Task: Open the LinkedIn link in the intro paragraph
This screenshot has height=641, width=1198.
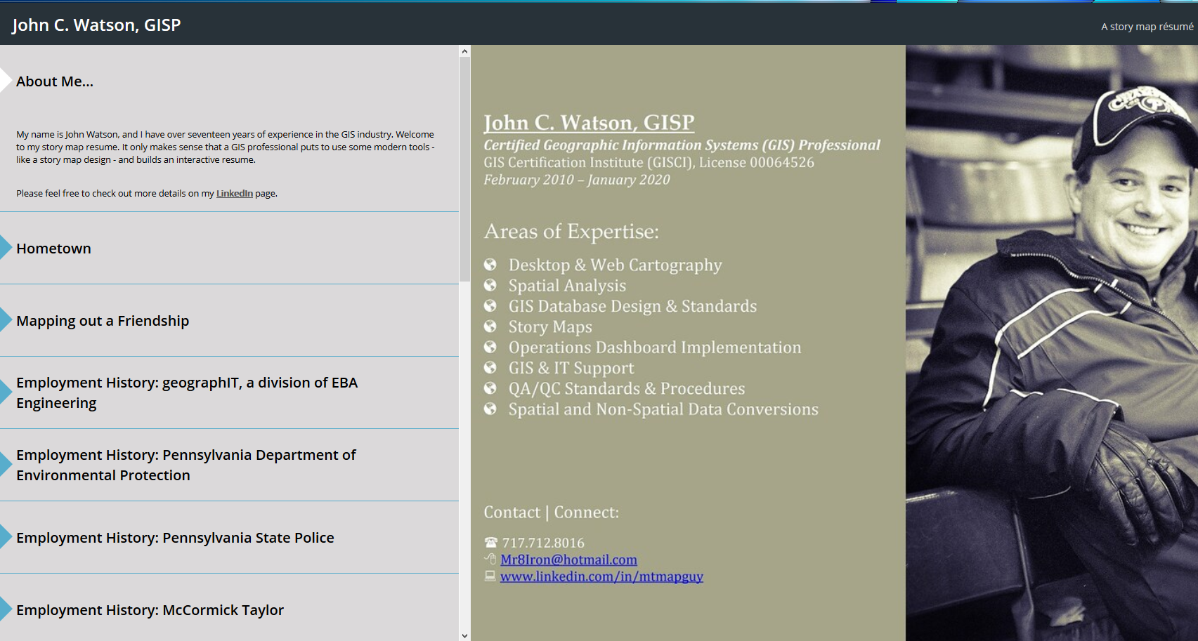Action: pos(235,193)
